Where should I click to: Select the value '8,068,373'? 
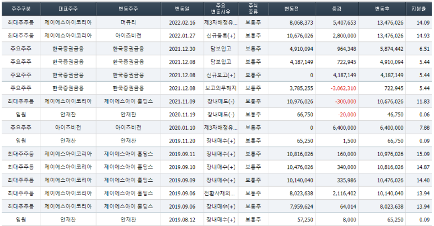(x=301, y=22)
